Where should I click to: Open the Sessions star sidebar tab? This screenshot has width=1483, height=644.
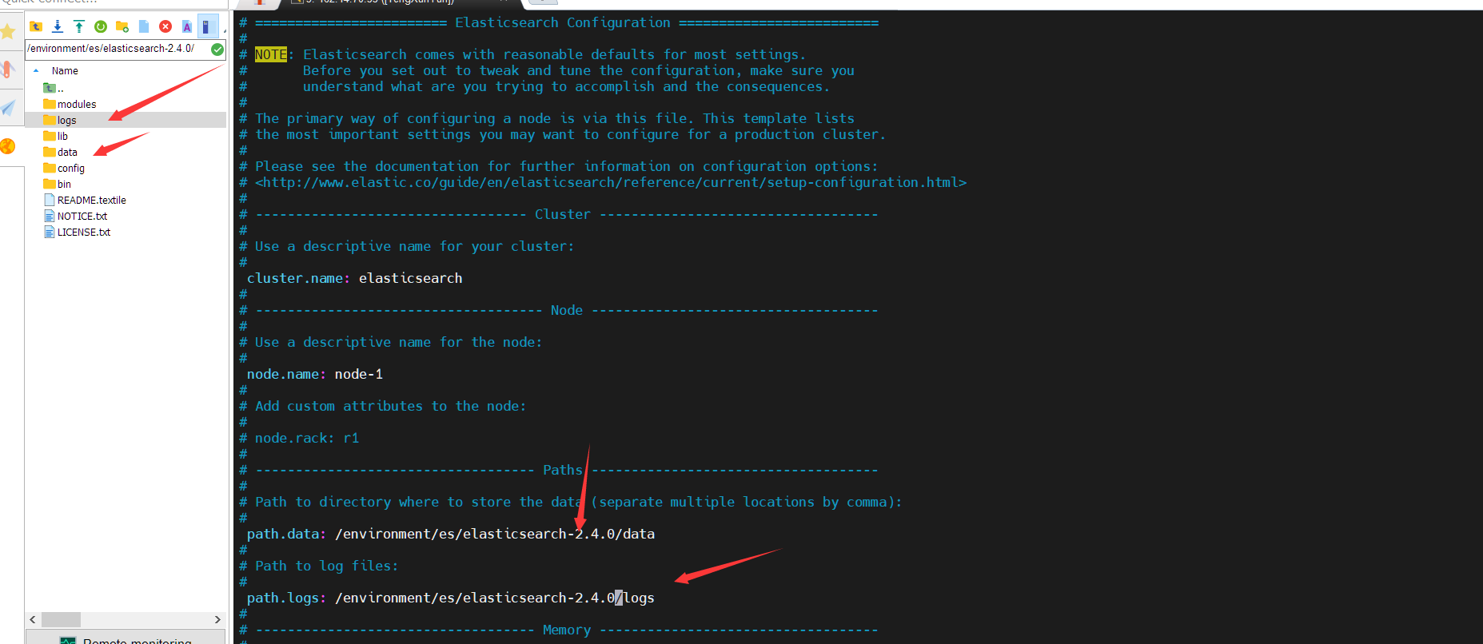(x=8, y=31)
